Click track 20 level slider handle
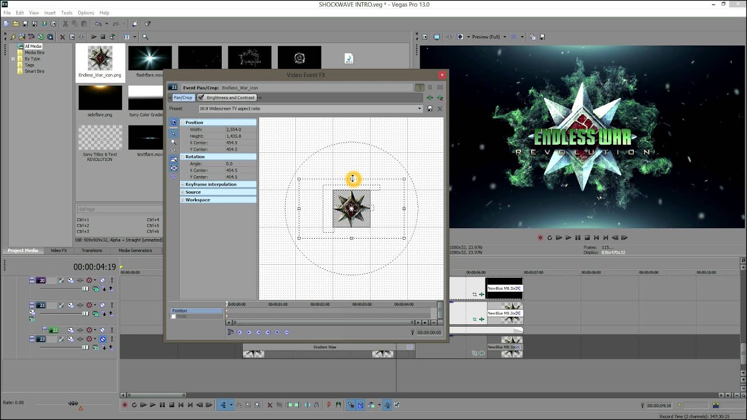747x420 pixels. pyautogui.click(x=85, y=289)
